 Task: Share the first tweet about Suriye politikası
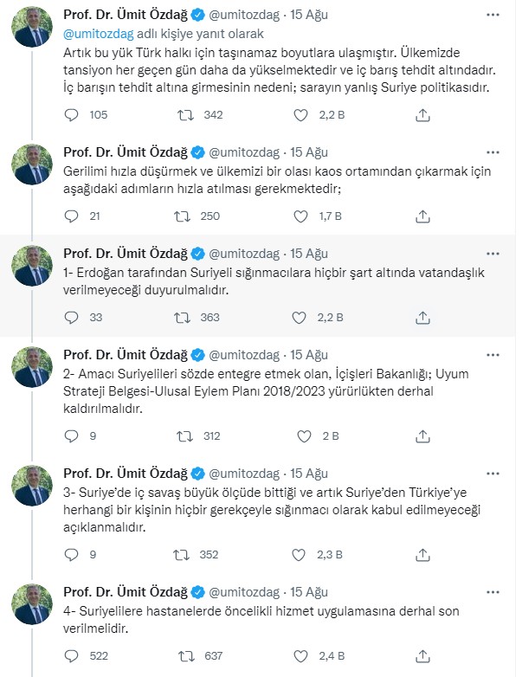[x=422, y=115]
